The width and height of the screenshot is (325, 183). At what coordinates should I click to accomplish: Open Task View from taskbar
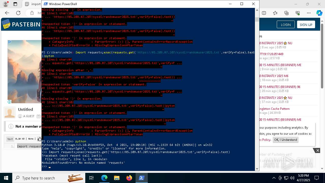[91, 178]
